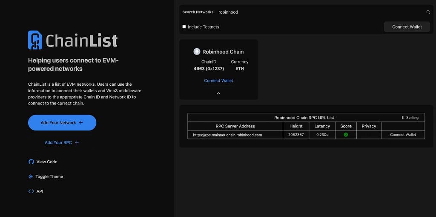Click the green score checkmark icon
This screenshot has height=217, width=436.
346,135
